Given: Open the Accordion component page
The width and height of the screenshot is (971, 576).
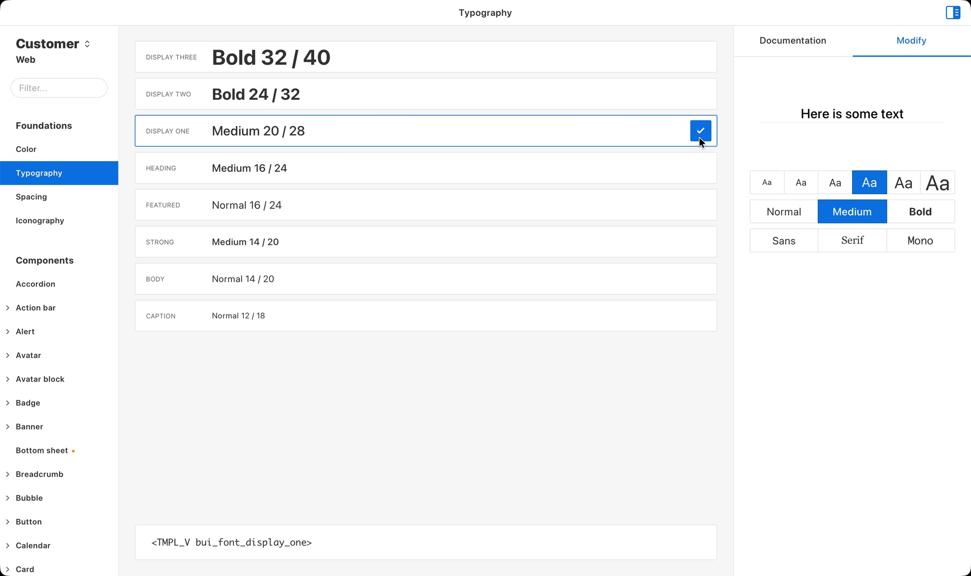Looking at the screenshot, I should (x=59, y=284).
